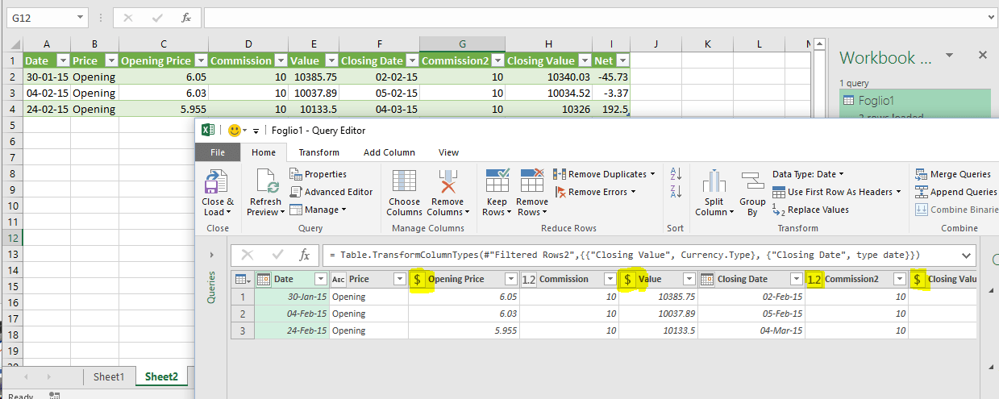Click the fx icon in Query Editor formula bar
This screenshot has width=999, height=399.
click(304, 255)
